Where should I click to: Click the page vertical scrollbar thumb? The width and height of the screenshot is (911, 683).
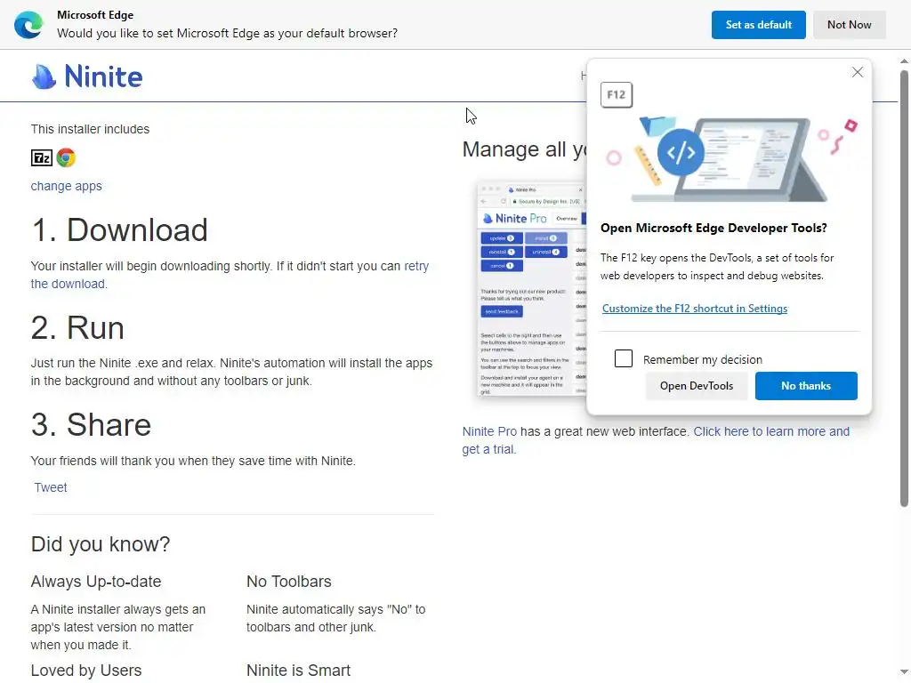coord(904,289)
